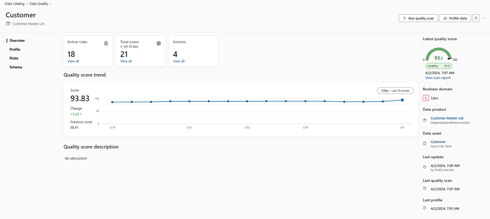Click the Customer Master List product icon
The height and width of the screenshot is (219, 490).
pos(425,120)
